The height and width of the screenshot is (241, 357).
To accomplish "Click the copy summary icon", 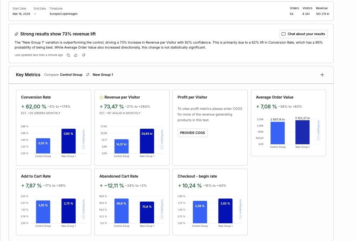I will [68, 55].
